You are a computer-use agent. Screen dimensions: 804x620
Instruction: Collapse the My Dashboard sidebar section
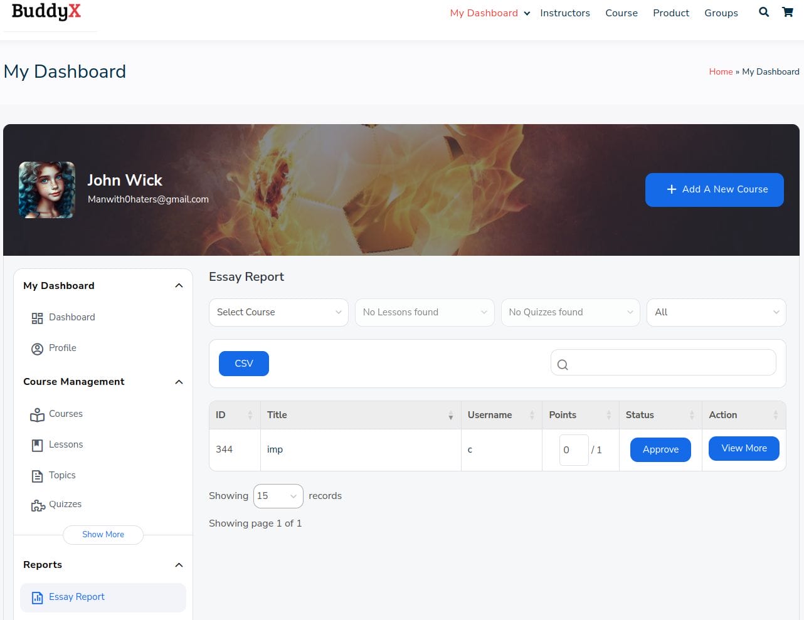(x=179, y=286)
